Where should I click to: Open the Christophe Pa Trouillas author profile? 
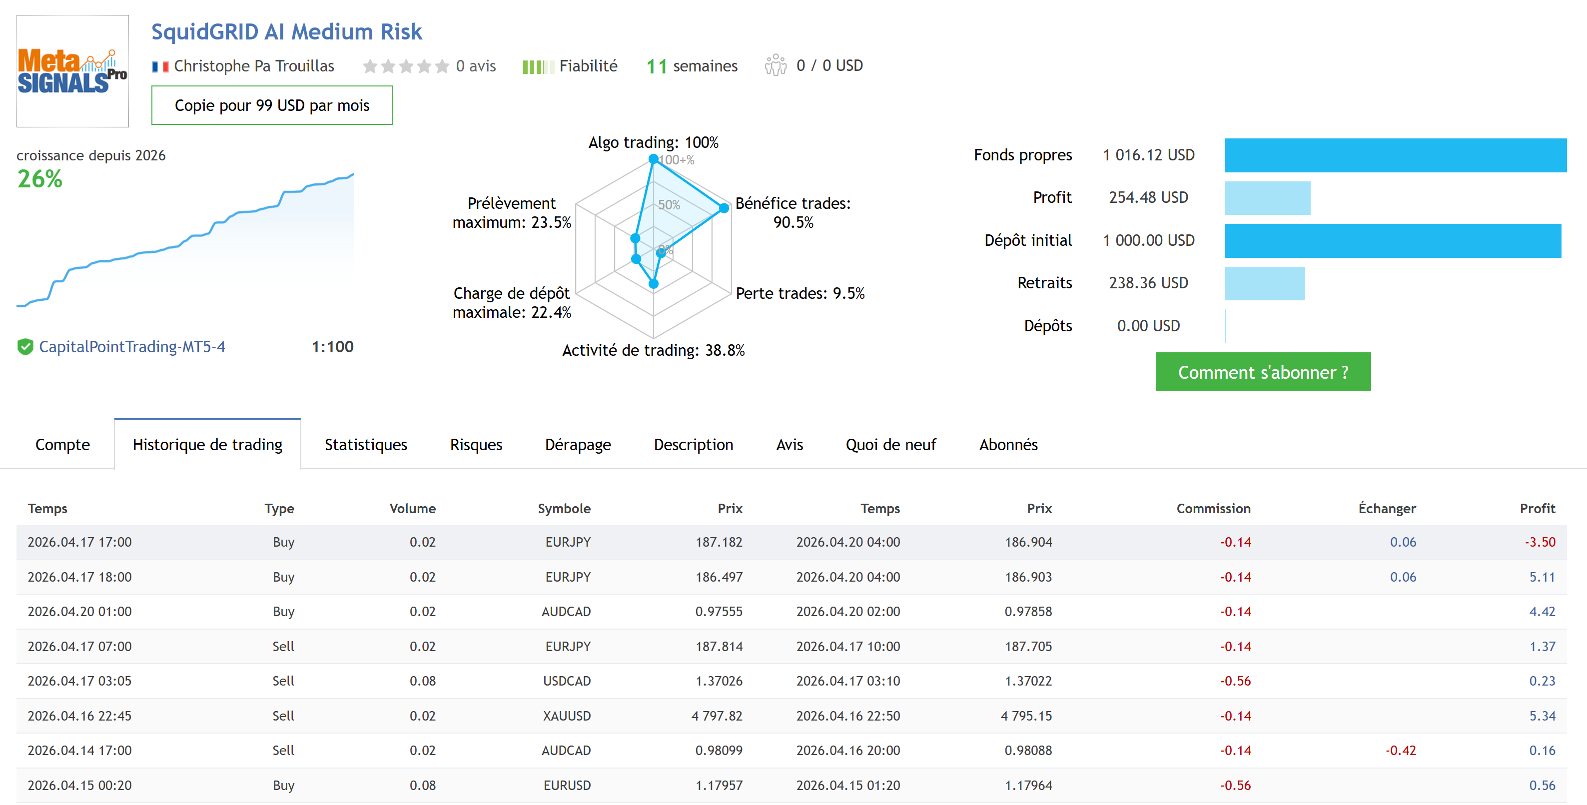254,66
